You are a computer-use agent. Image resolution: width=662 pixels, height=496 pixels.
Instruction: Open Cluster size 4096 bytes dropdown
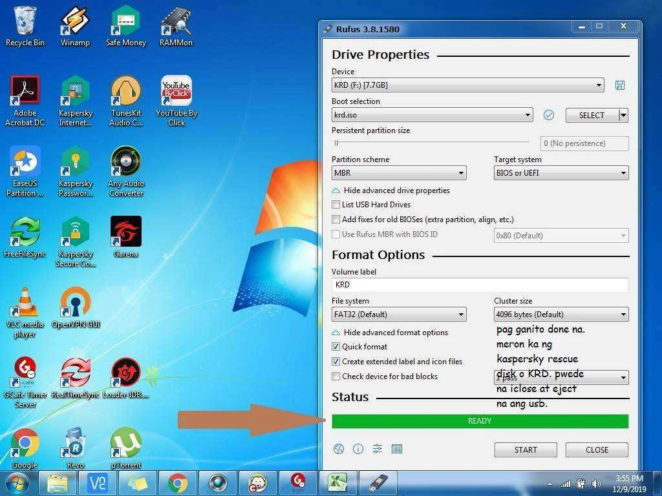click(x=561, y=315)
